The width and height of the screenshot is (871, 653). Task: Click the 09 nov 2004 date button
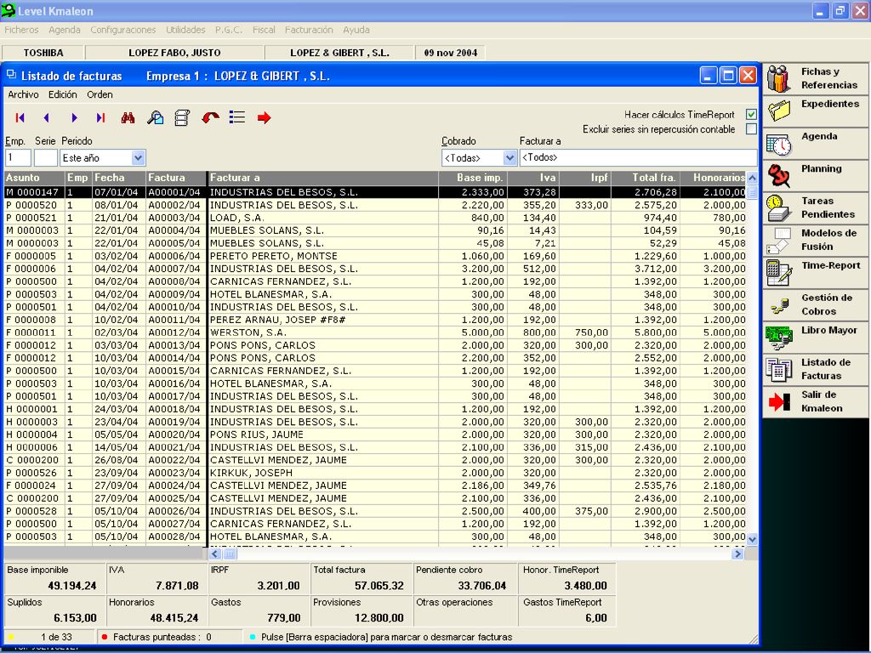[451, 53]
